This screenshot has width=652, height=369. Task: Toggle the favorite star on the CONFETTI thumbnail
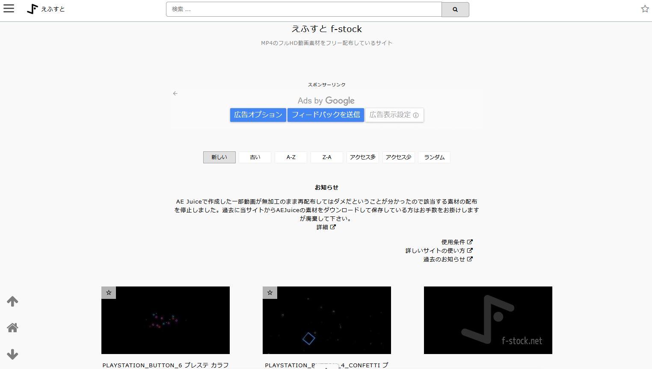(270, 292)
